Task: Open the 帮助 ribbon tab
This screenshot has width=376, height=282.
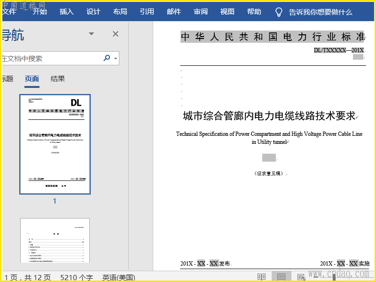Action: [254, 11]
